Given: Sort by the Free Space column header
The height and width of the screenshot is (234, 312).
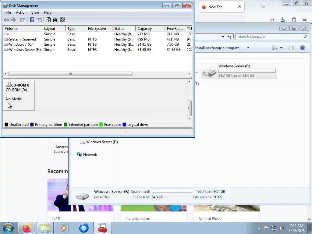Looking at the screenshot, I should (175, 28).
